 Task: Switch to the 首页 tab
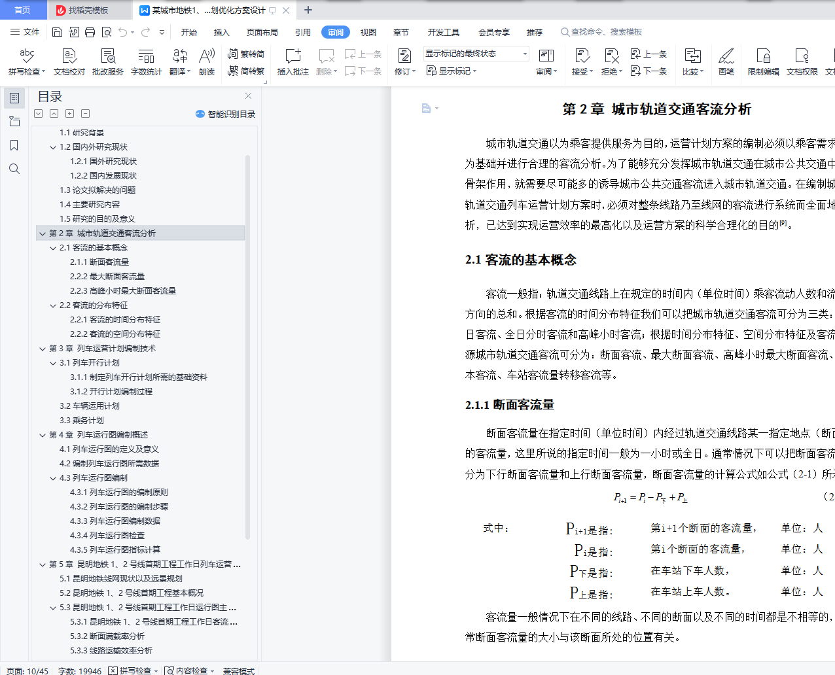coord(22,10)
